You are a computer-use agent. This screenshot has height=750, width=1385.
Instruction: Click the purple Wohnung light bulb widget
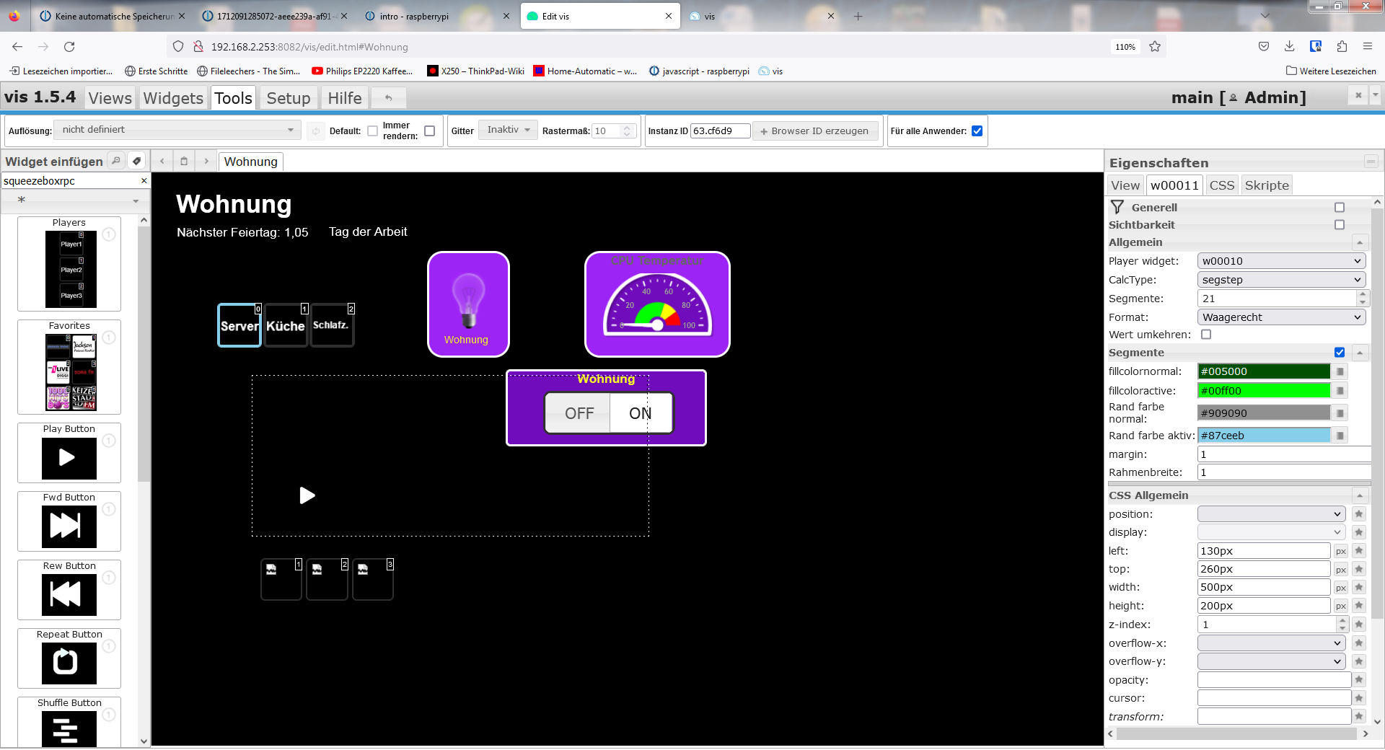[x=468, y=304]
